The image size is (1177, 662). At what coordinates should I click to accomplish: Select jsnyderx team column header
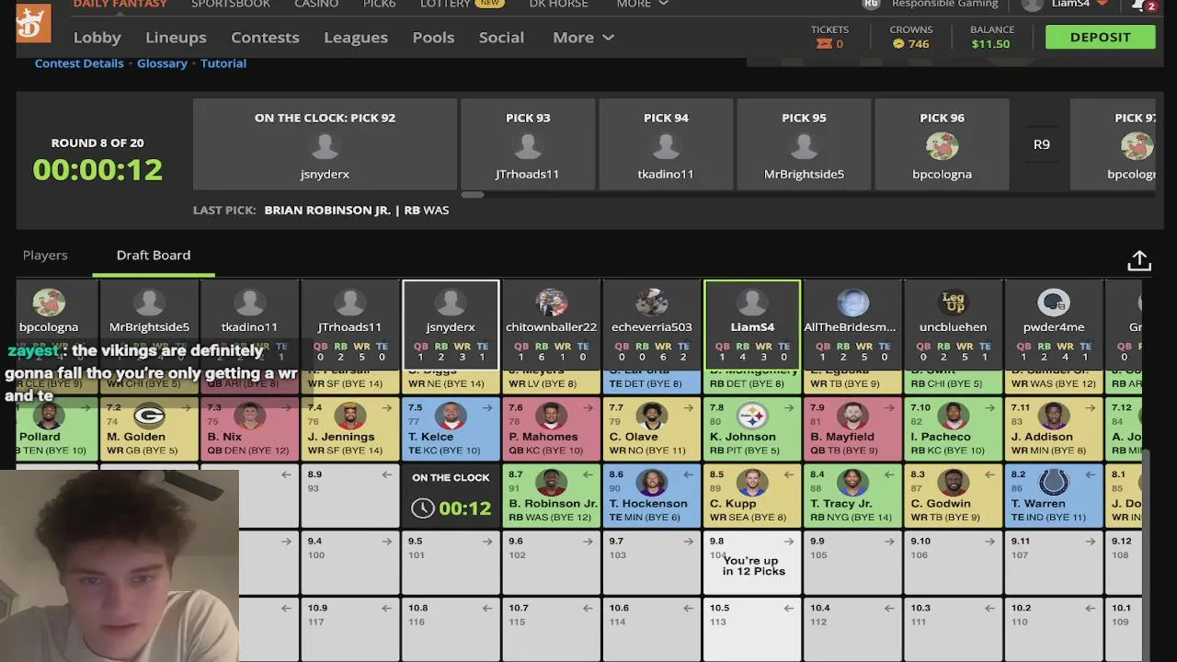click(451, 325)
